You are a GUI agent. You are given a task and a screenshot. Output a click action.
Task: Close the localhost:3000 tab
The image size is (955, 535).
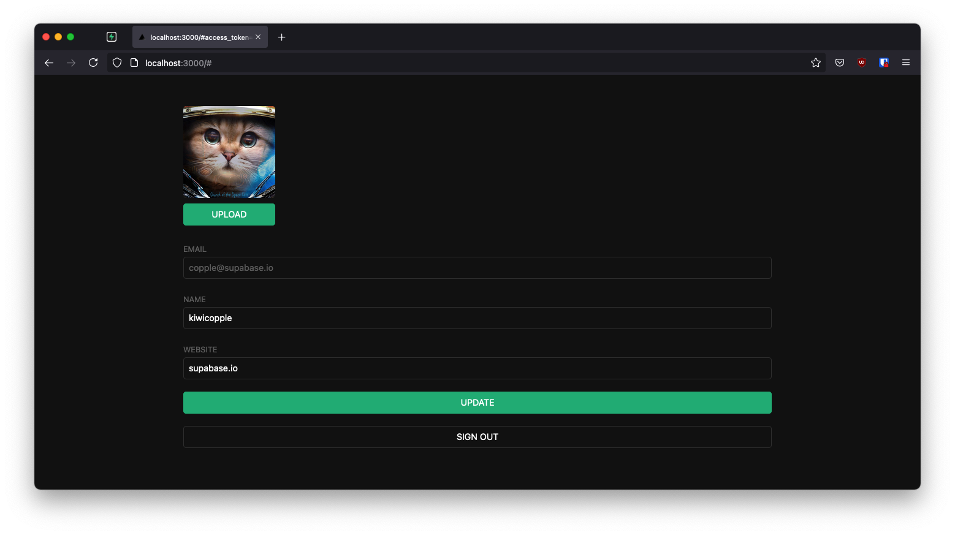pyautogui.click(x=258, y=37)
